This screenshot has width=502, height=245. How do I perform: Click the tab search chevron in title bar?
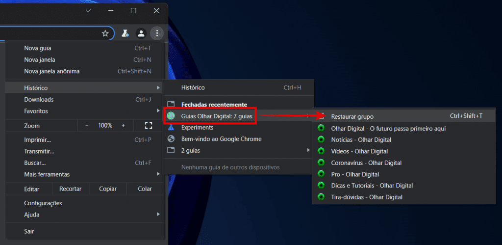(x=88, y=11)
